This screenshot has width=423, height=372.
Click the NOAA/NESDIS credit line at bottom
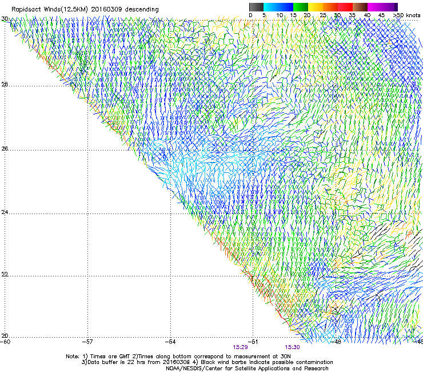tap(247, 369)
